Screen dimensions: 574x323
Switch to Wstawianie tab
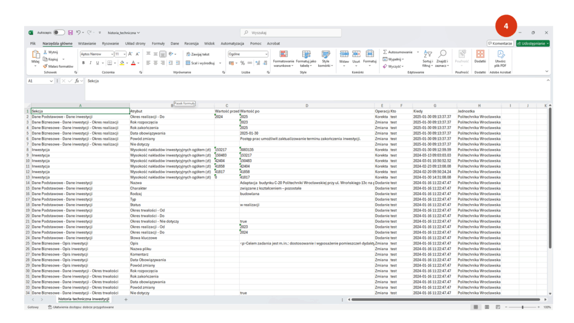pyautogui.click(x=87, y=43)
